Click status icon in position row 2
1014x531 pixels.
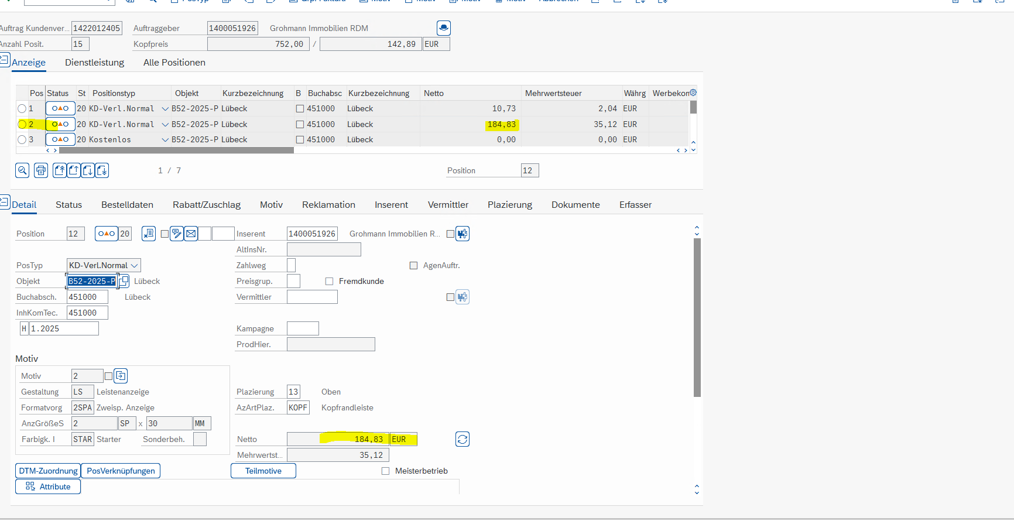tap(60, 124)
